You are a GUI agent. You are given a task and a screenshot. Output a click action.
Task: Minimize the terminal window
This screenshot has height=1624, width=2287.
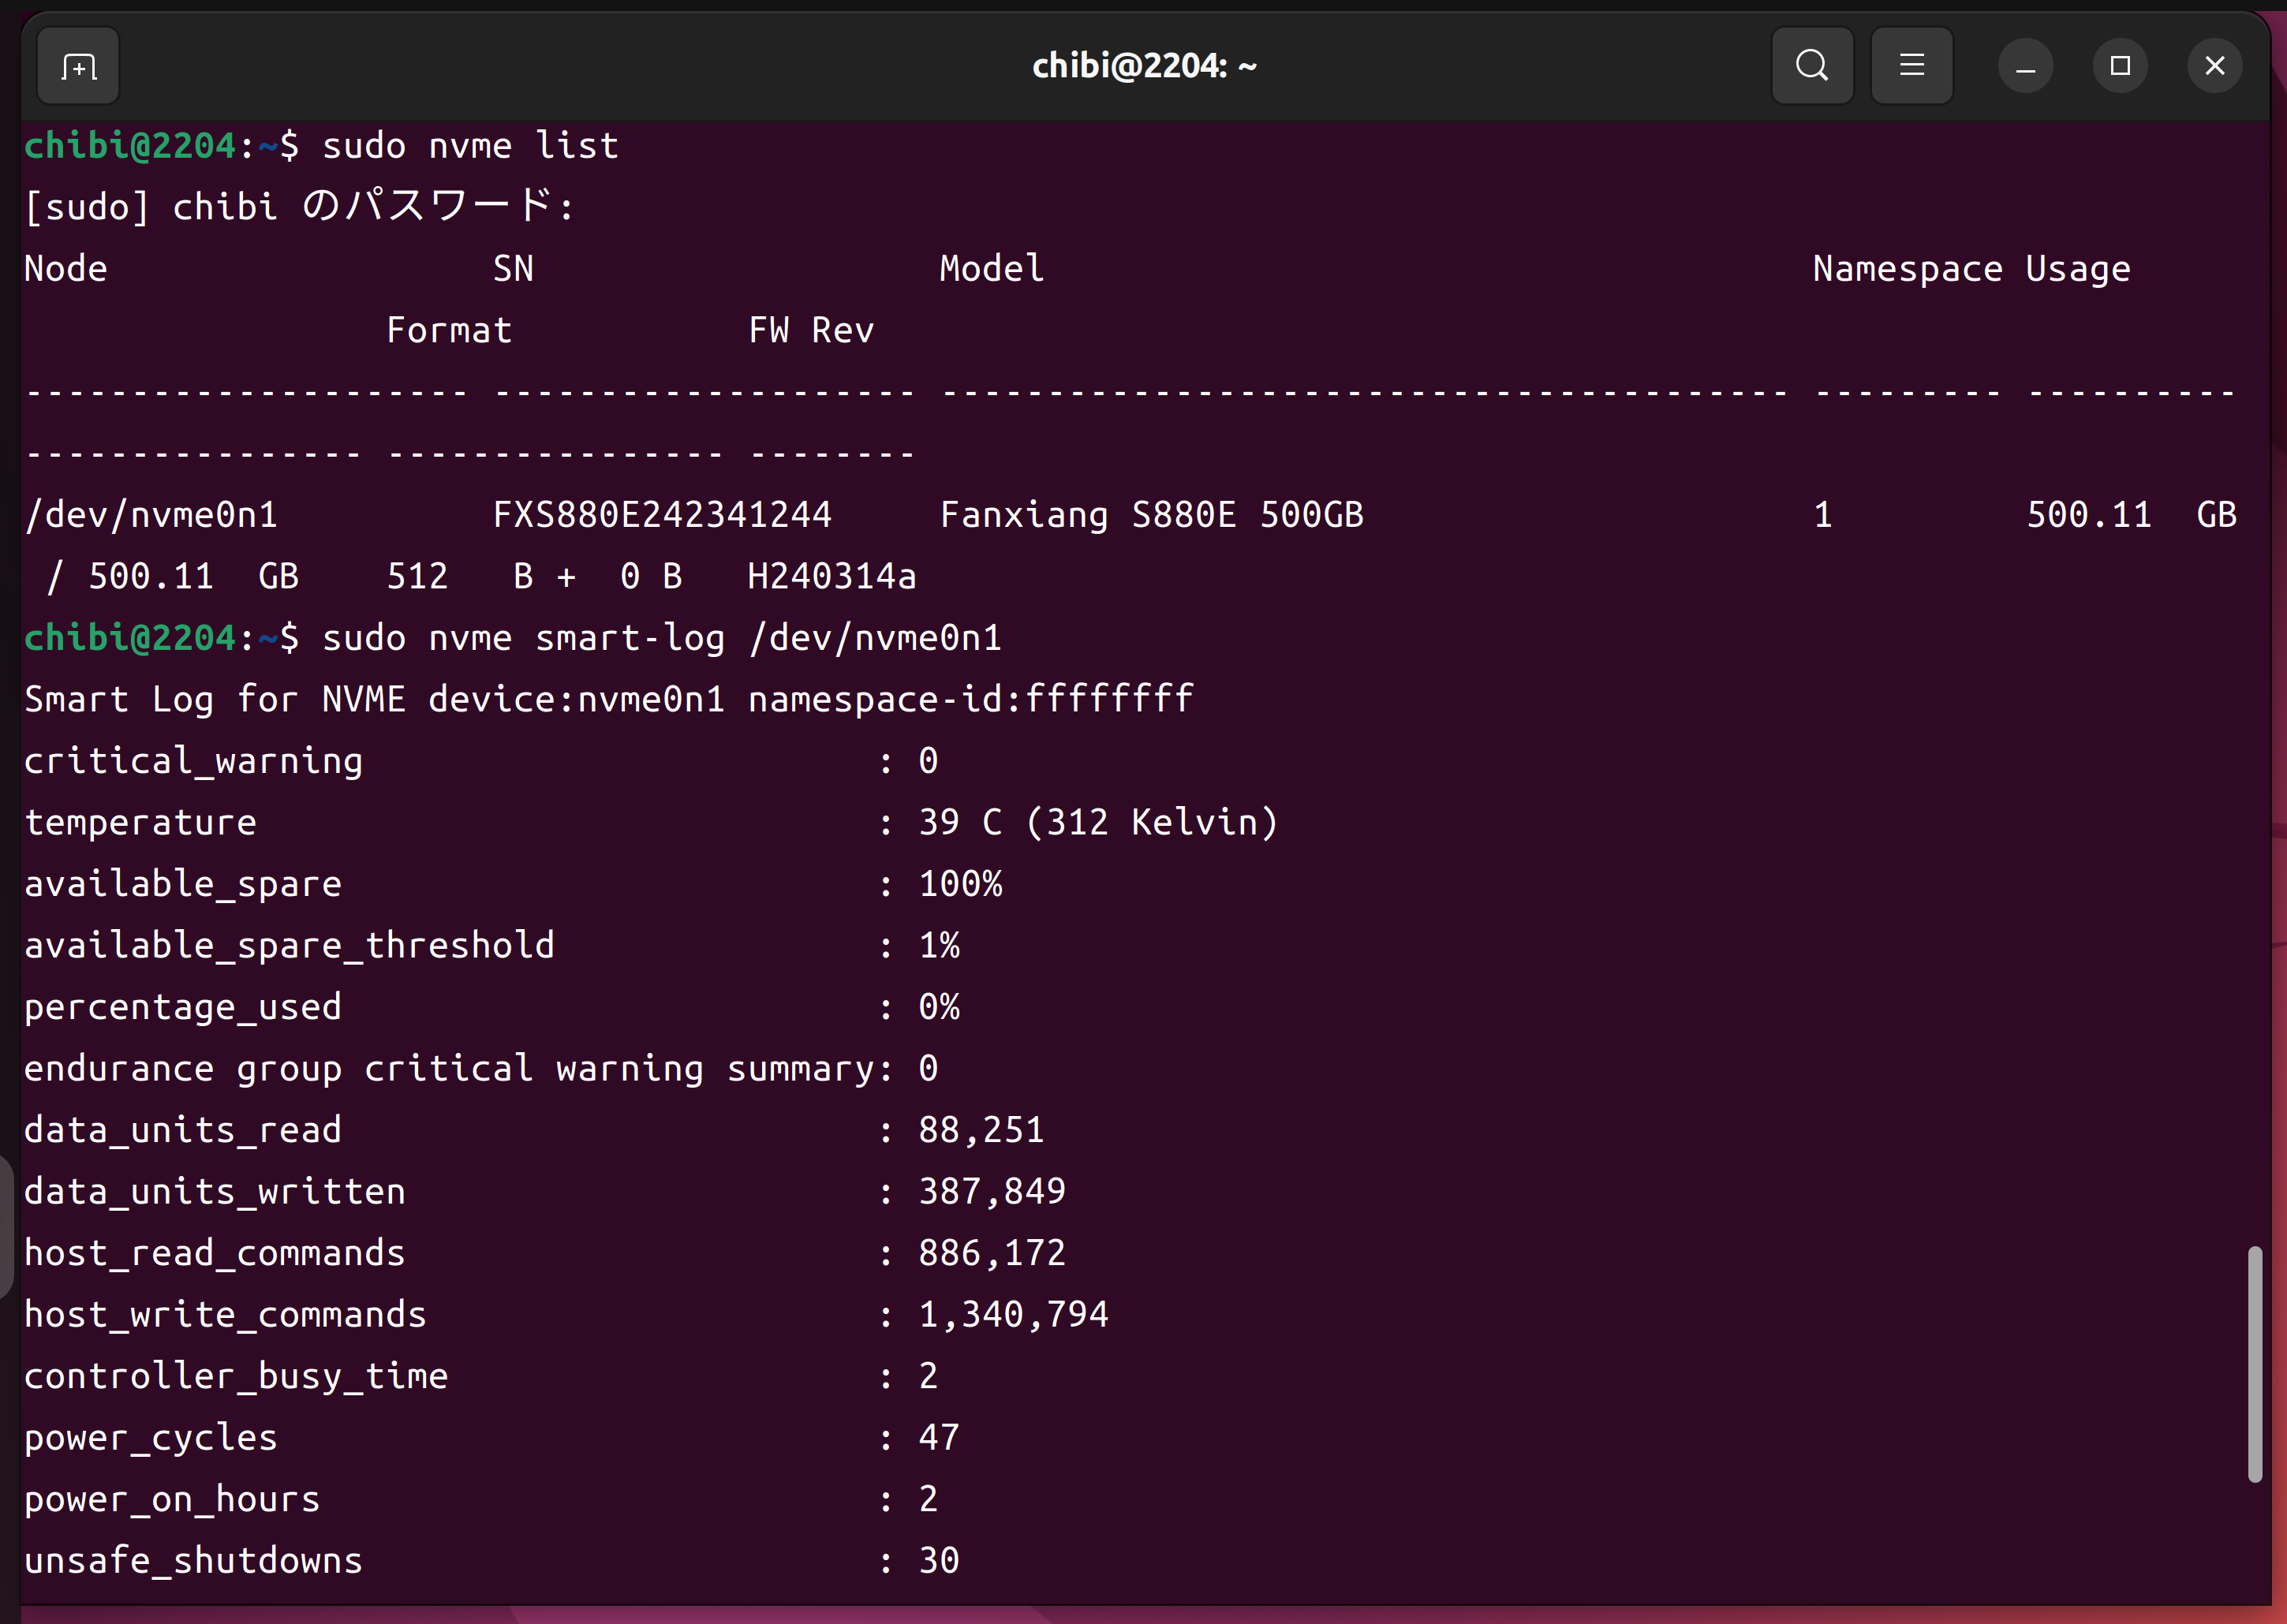pyautogui.click(x=2025, y=67)
